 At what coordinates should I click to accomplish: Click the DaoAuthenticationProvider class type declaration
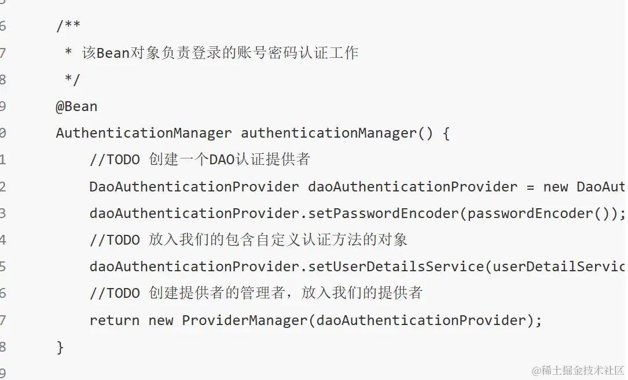[x=194, y=187]
